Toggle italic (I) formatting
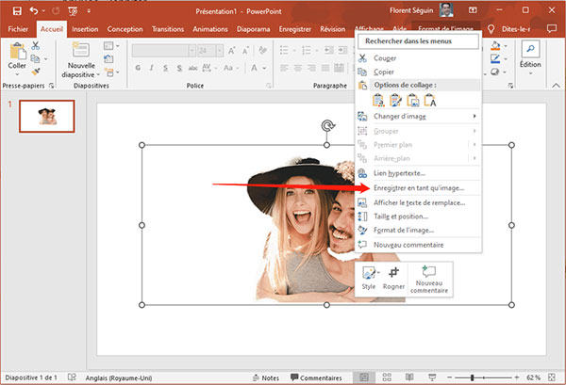566x385 pixels. 152,68
